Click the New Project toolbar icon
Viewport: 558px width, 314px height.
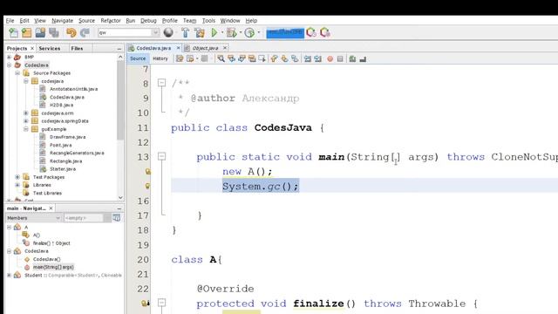[x=27, y=33]
